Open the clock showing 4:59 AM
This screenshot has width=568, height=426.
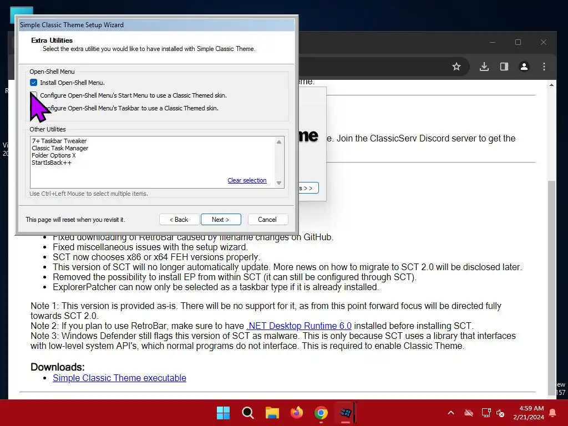[x=529, y=413]
